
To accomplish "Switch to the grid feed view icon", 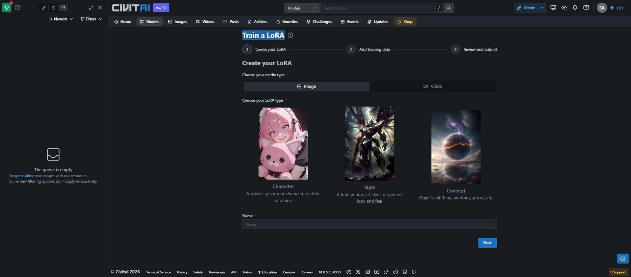I will [63, 8].
